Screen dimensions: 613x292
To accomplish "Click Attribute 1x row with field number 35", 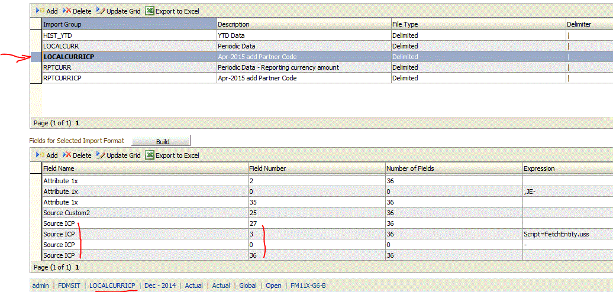I will pos(321,202).
